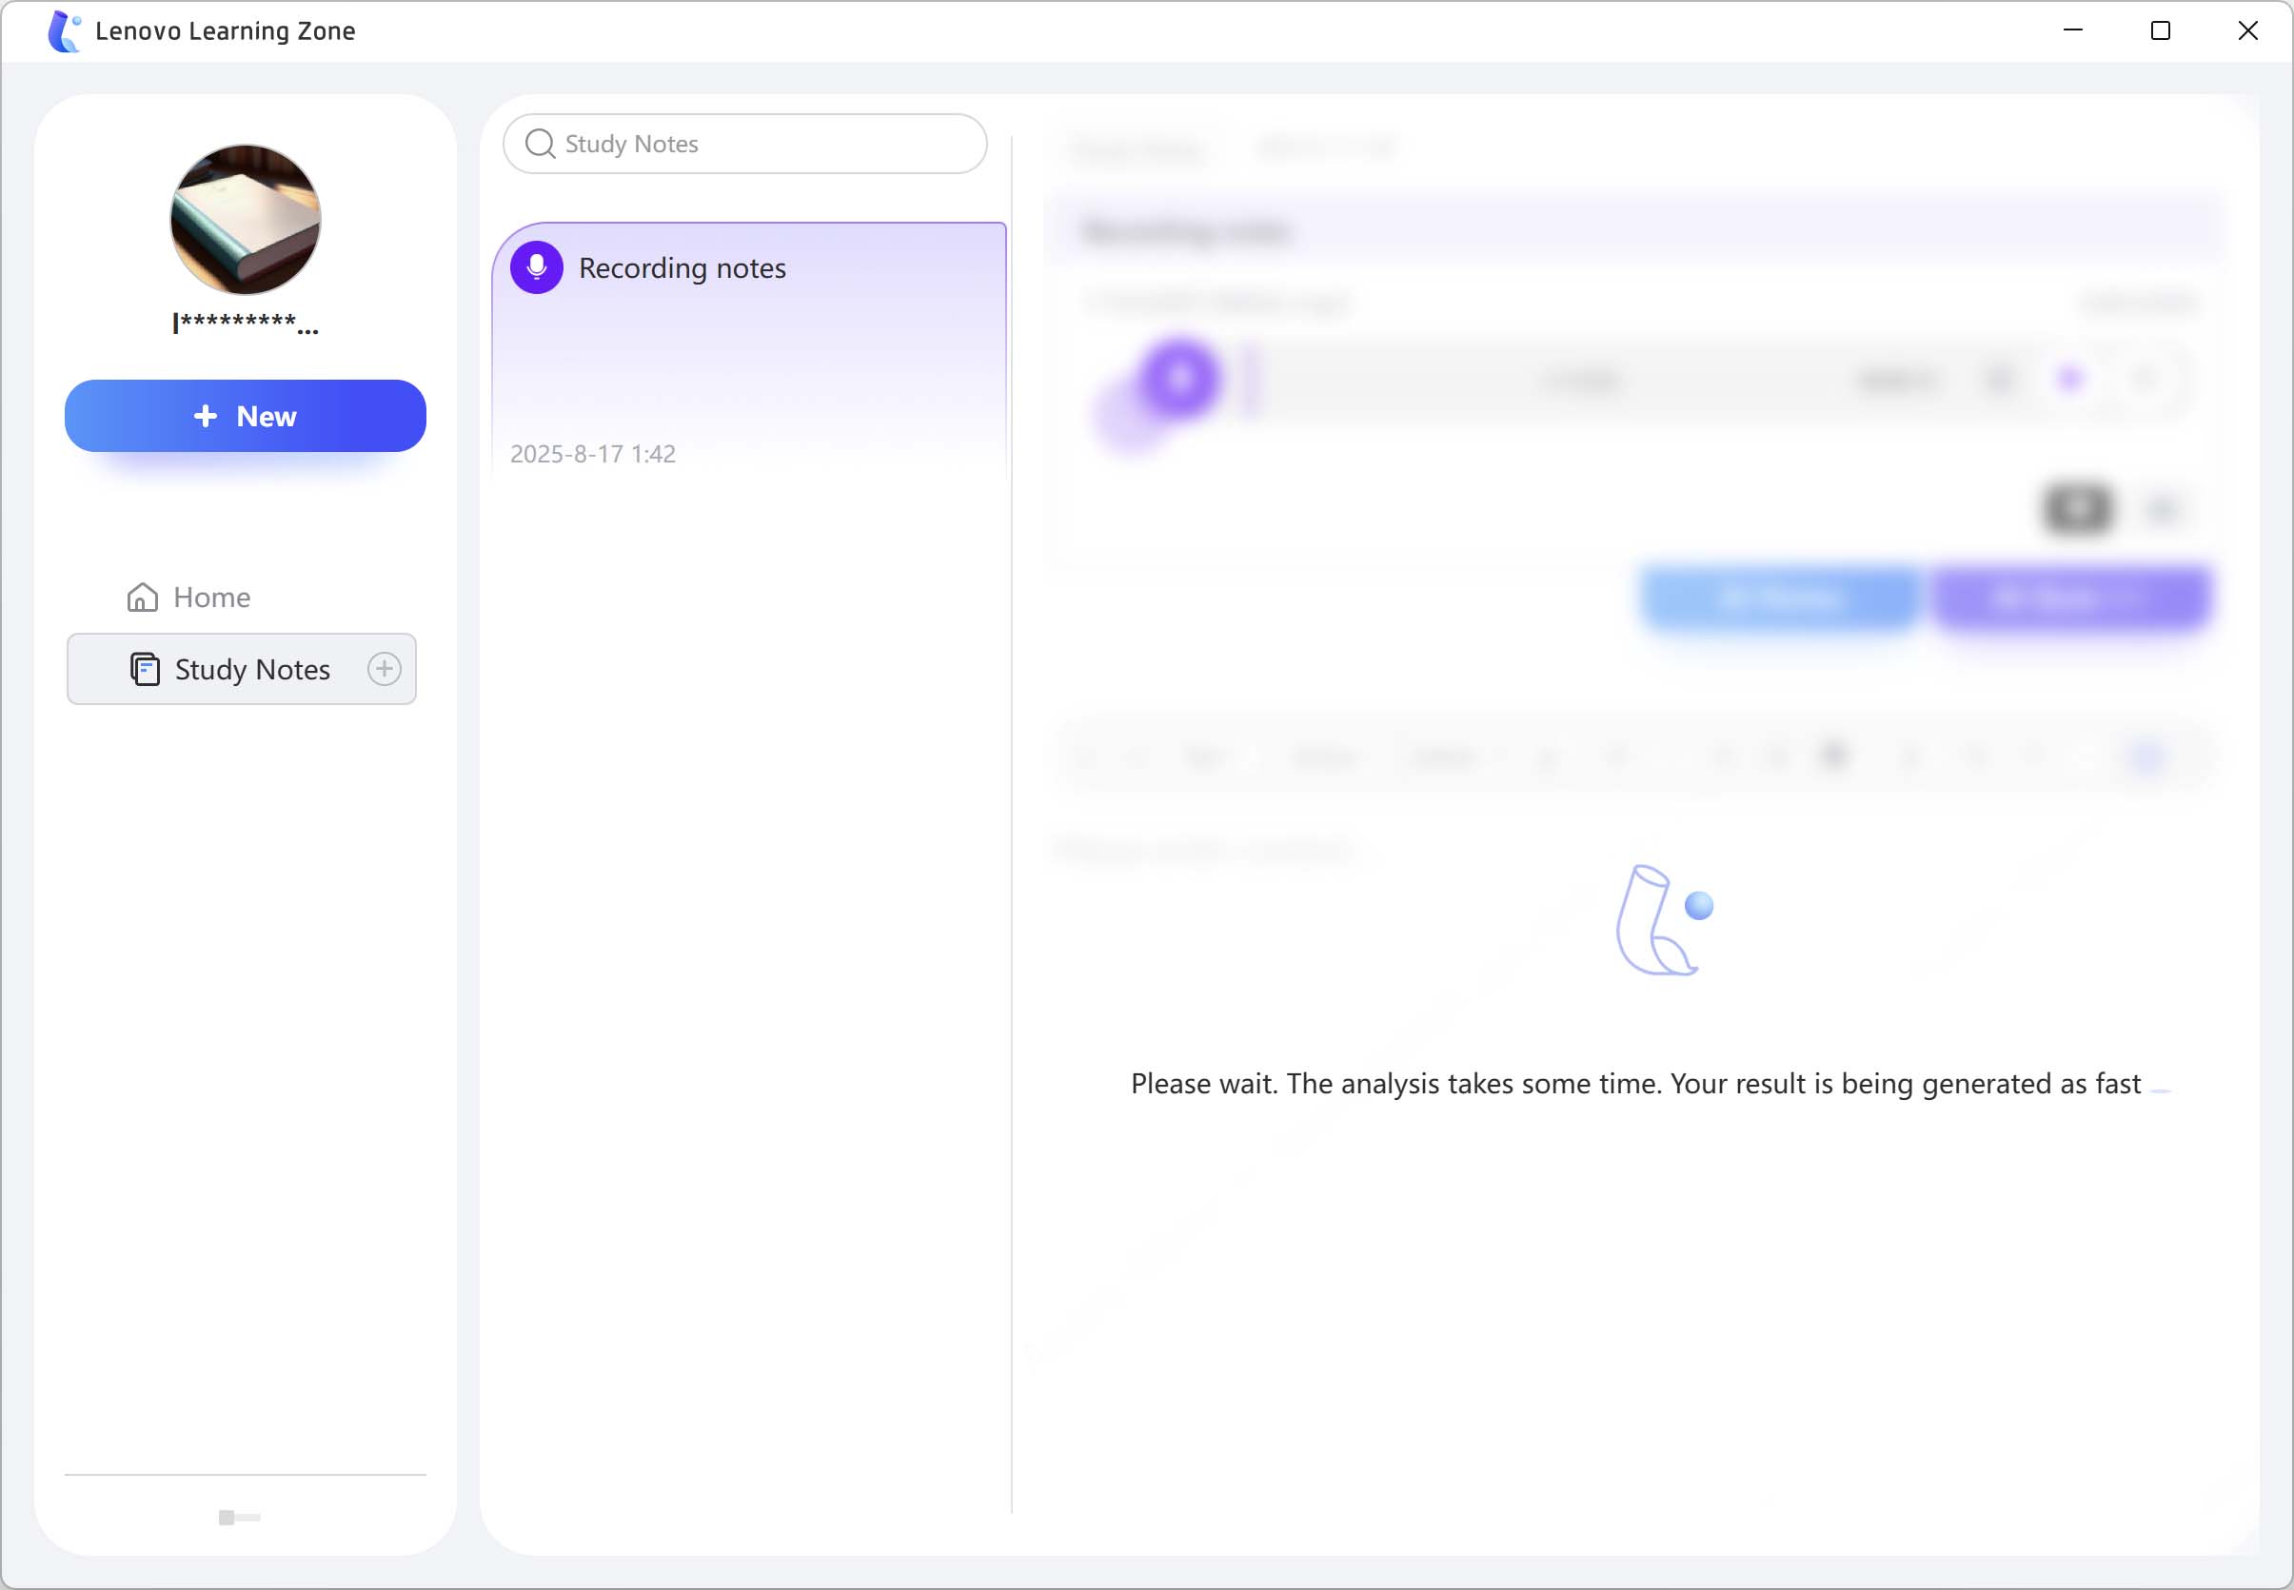The height and width of the screenshot is (1590, 2294).
Task: Click the Study Notes icon in the sidebar
Action: tap(147, 669)
